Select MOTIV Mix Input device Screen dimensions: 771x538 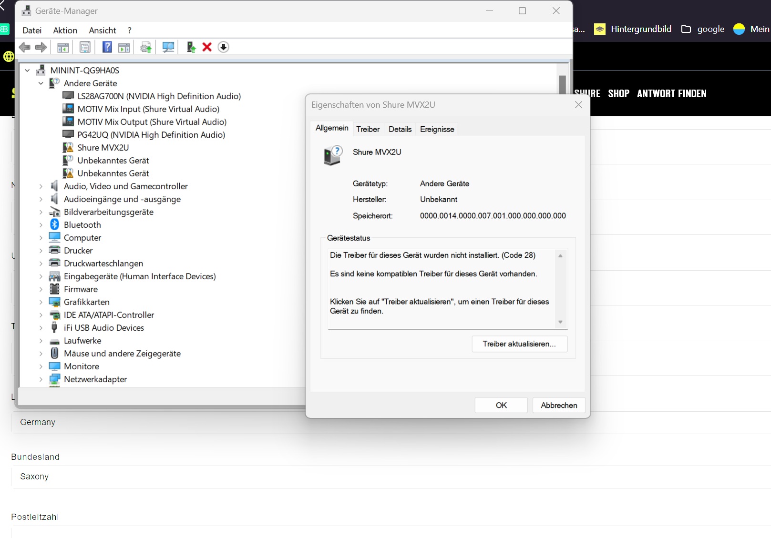coord(148,109)
